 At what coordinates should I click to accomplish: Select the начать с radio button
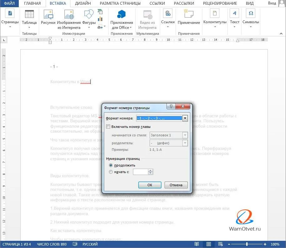pos(110,172)
